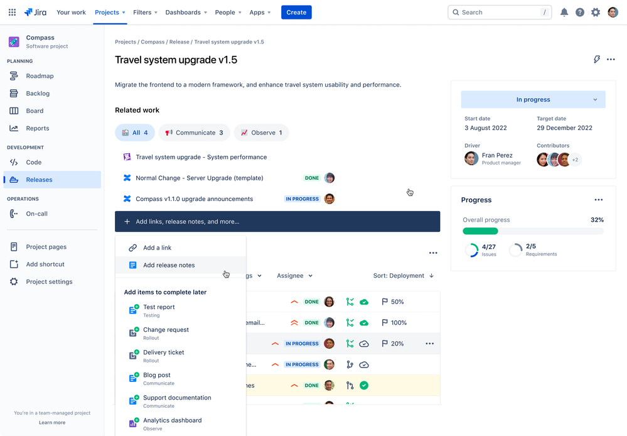
Task: Click the Start date 3 August 2022
Action: pos(485,128)
